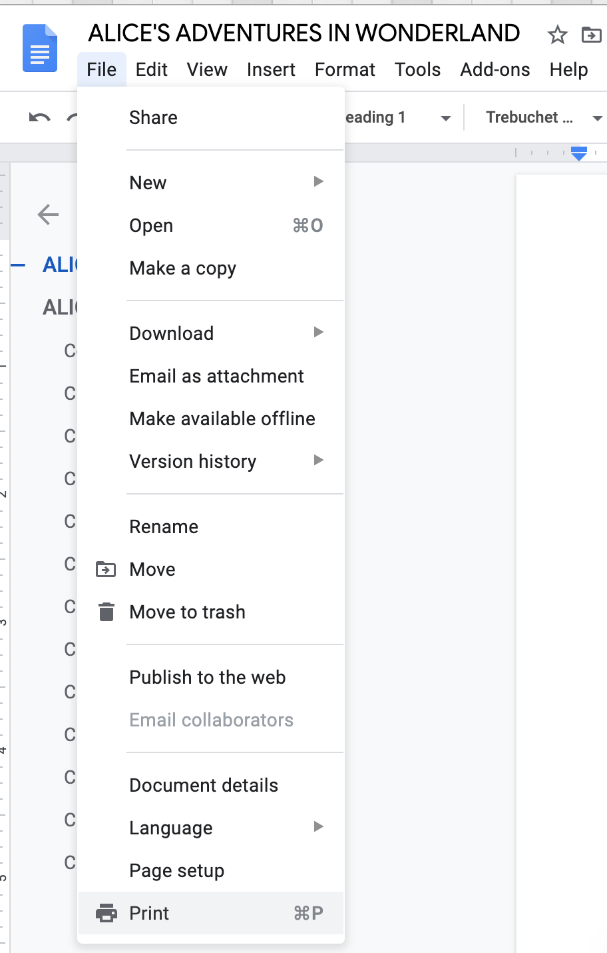Star this document
This screenshot has height=953, width=607.
click(x=558, y=35)
